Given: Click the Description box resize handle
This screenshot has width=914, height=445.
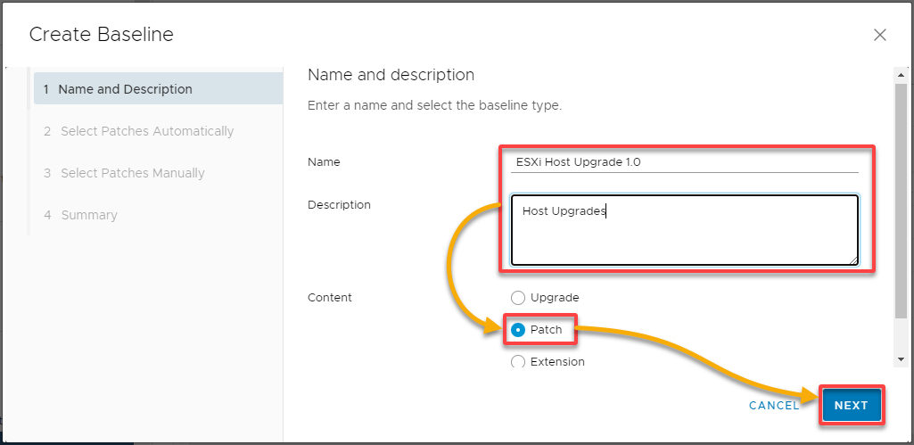Looking at the screenshot, I should (x=854, y=261).
